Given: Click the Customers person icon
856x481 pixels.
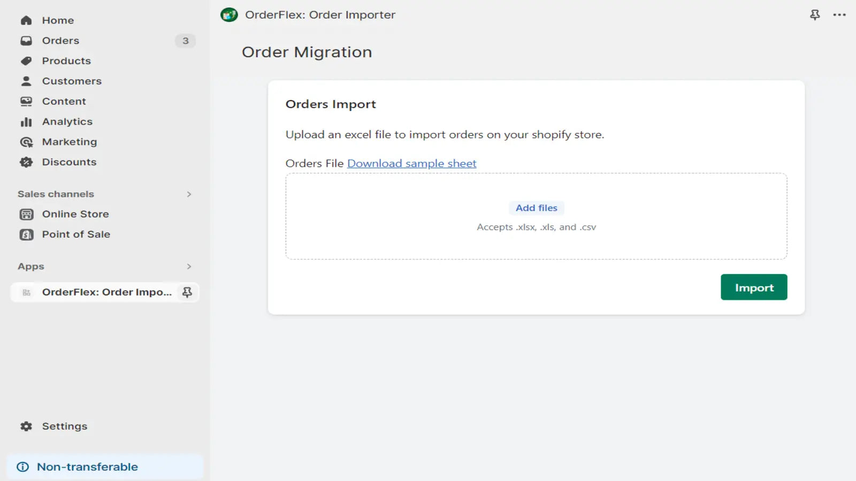Looking at the screenshot, I should (26, 81).
